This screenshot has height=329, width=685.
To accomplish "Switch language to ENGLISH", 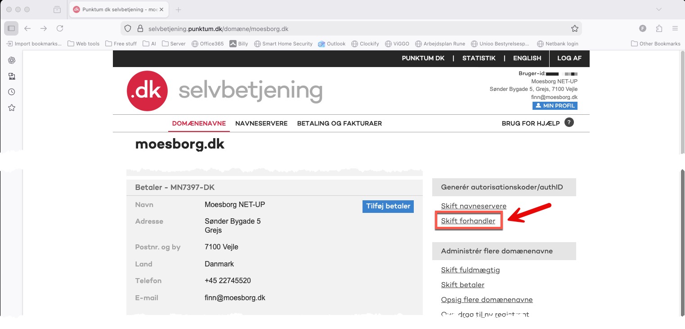I will click(x=527, y=59).
